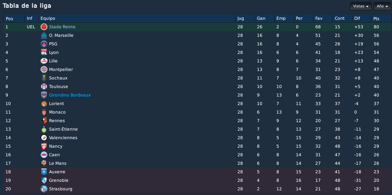392x195 pixels.
Task: Select the Saint-Étienne table row
Action: [x=197, y=129]
